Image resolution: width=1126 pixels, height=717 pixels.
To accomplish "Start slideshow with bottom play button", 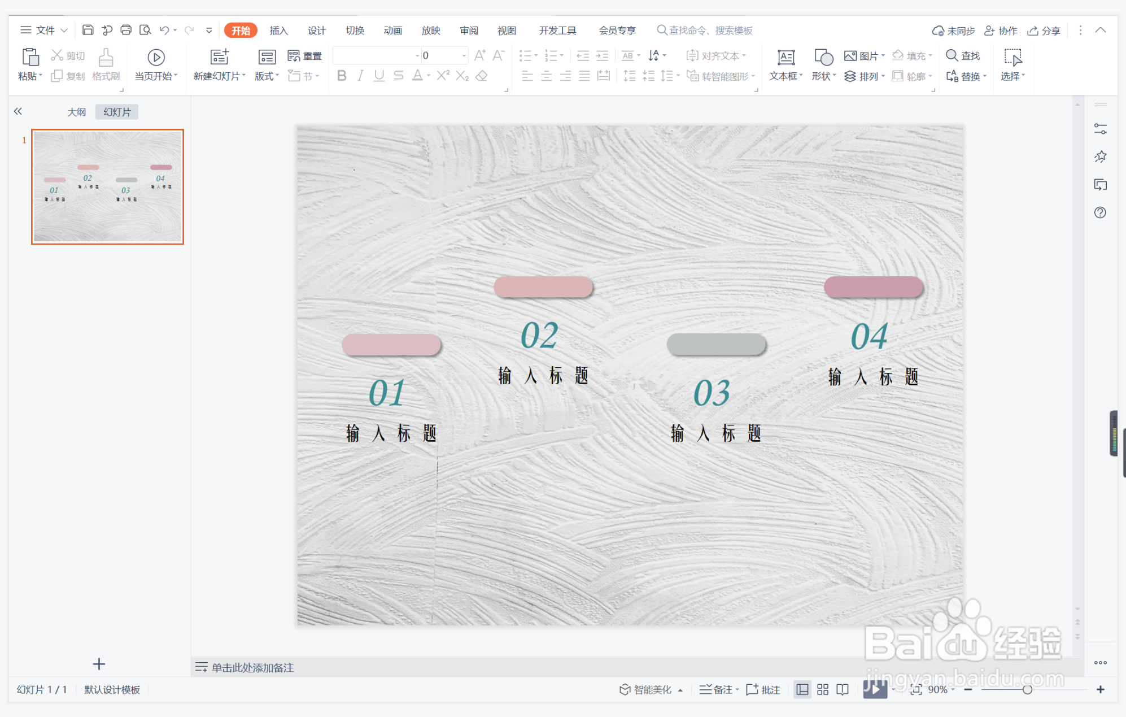I will (x=874, y=689).
